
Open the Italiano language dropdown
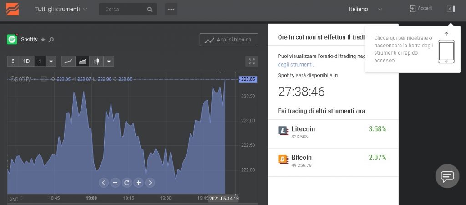click(x=365, y=9)
